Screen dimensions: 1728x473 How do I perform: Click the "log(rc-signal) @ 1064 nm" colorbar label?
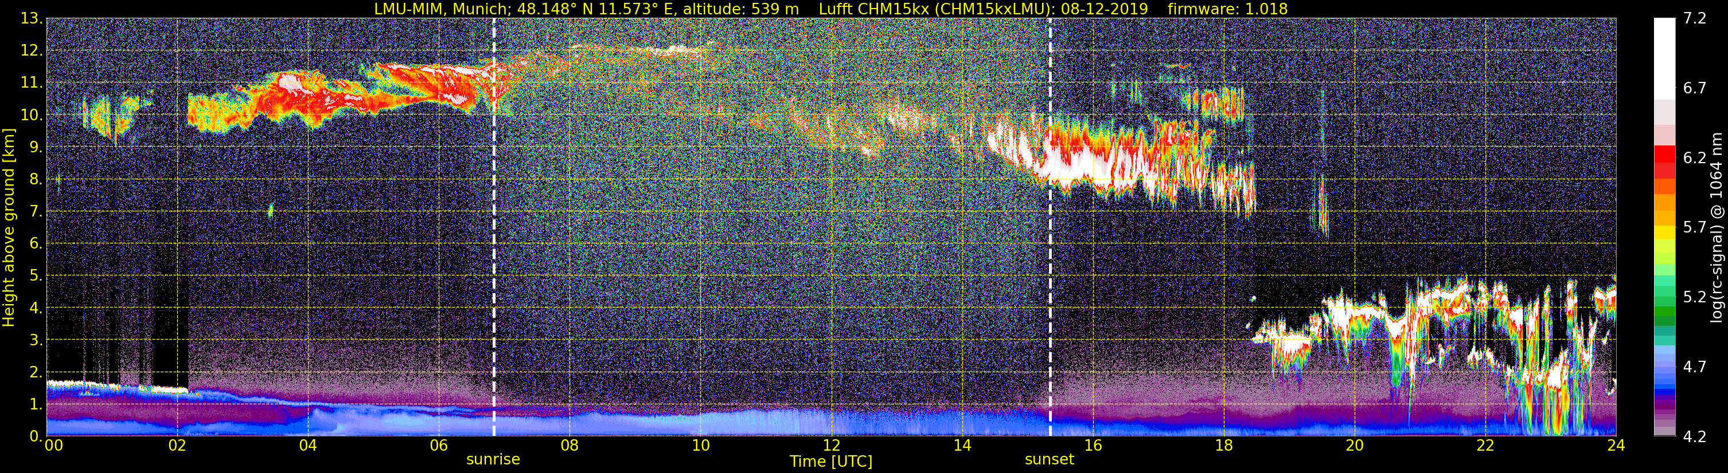pyautogui.click(x=1717, y=227)
